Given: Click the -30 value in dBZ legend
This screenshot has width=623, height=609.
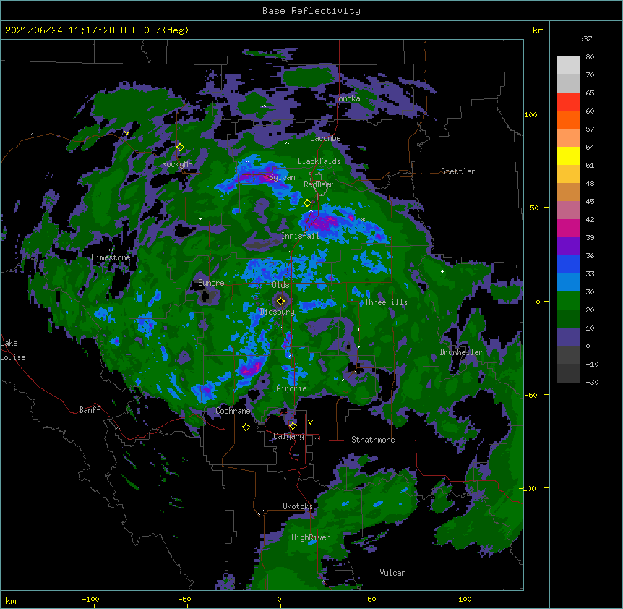Looking at the screenshot, I should coord(592,382).
